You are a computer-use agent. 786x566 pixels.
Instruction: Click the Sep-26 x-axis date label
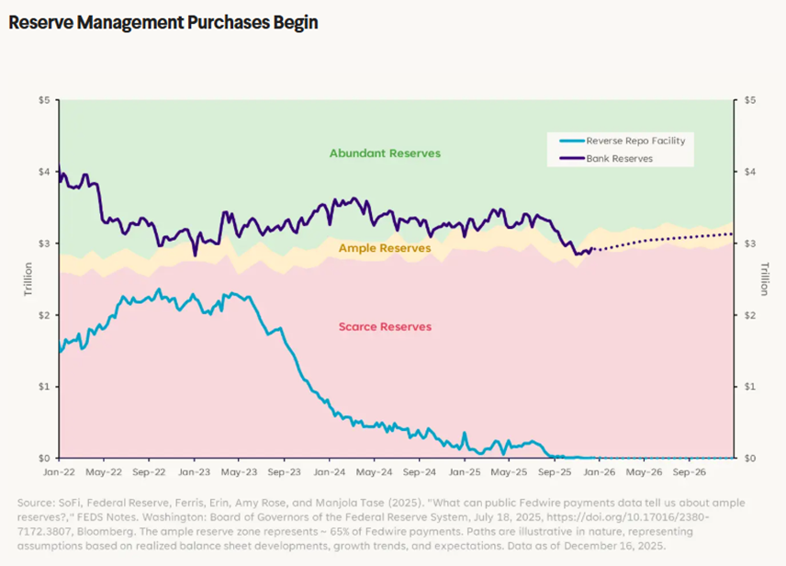click(x=689, y=471)
